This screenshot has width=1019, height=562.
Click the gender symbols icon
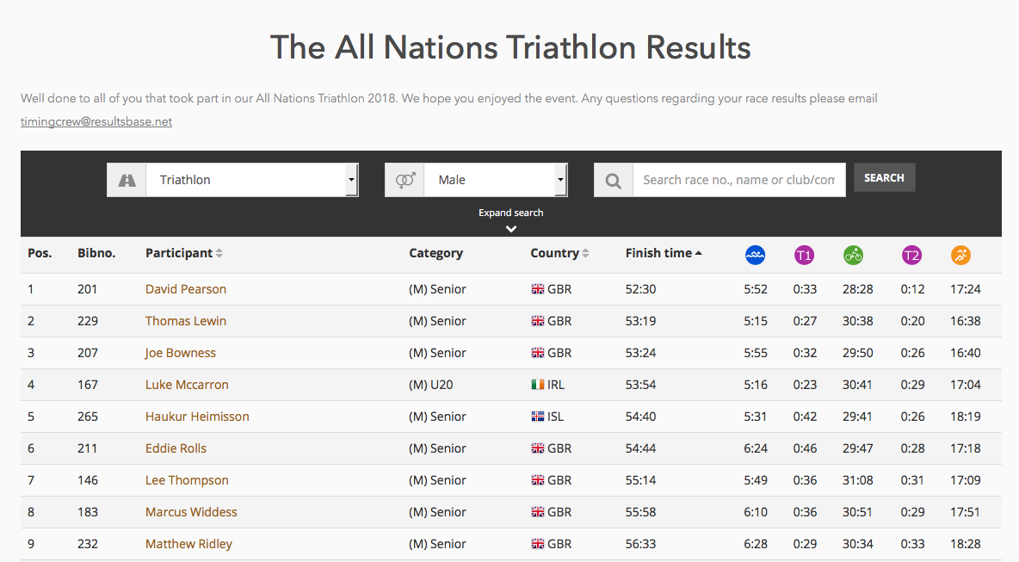405,180
